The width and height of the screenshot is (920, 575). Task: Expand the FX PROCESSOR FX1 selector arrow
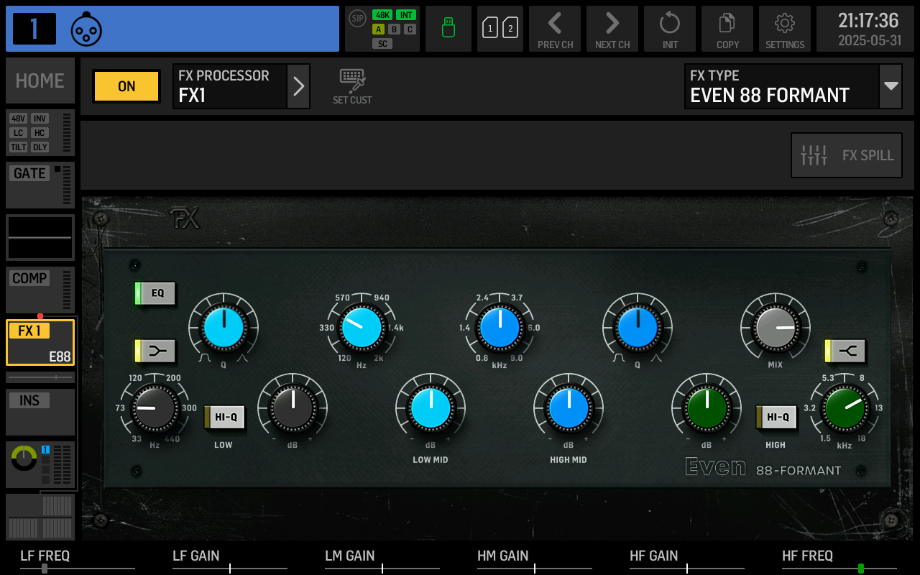[x=299, y=86]
